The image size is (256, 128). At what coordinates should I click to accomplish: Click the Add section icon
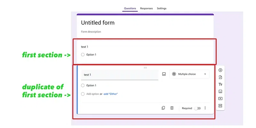220,106
